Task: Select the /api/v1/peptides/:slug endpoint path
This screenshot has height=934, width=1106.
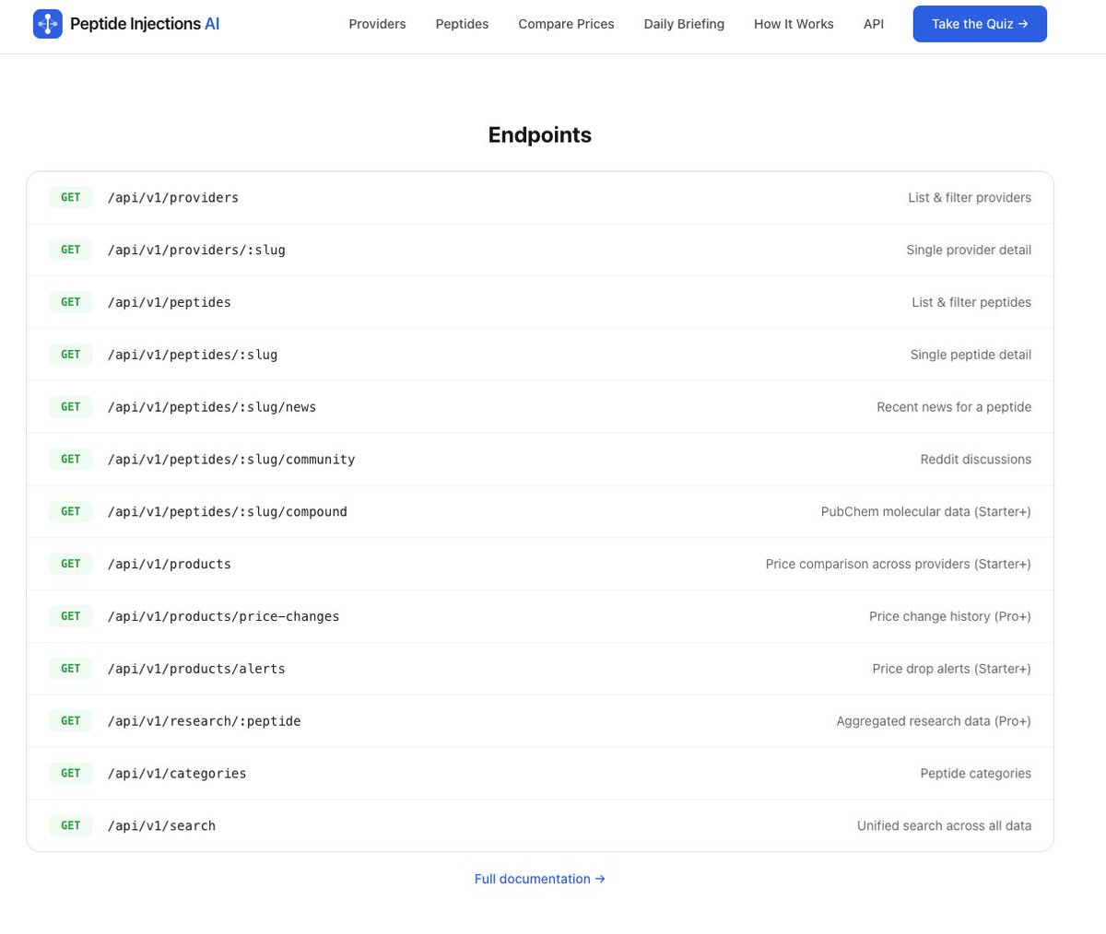Action: (x=193, y=355)
